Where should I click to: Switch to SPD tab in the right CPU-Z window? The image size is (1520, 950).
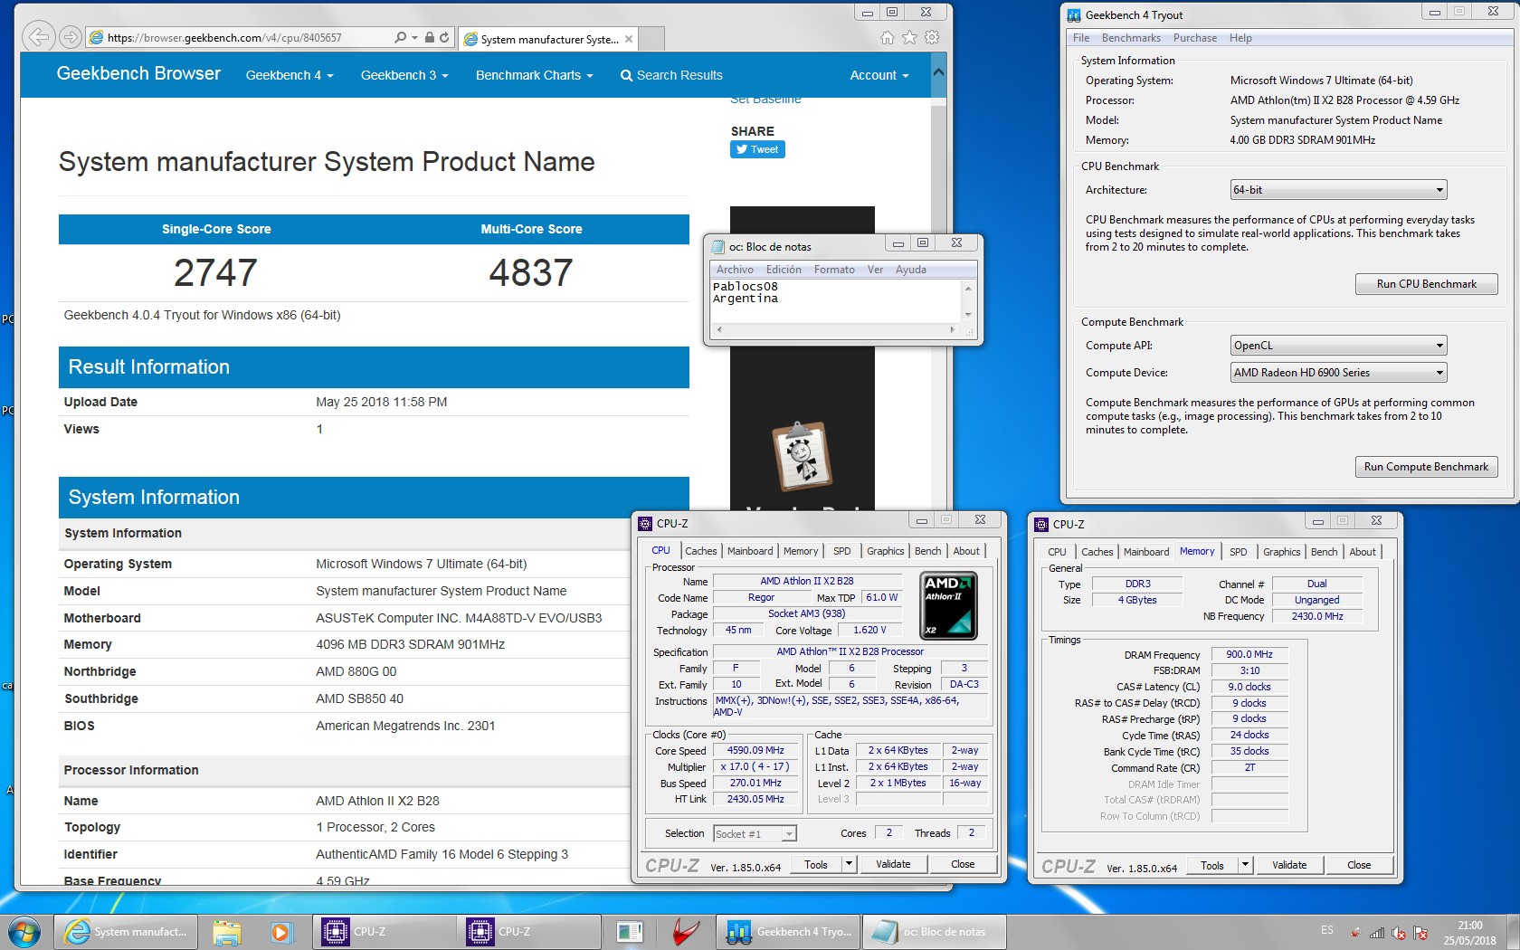click(x=1239, y=552)
